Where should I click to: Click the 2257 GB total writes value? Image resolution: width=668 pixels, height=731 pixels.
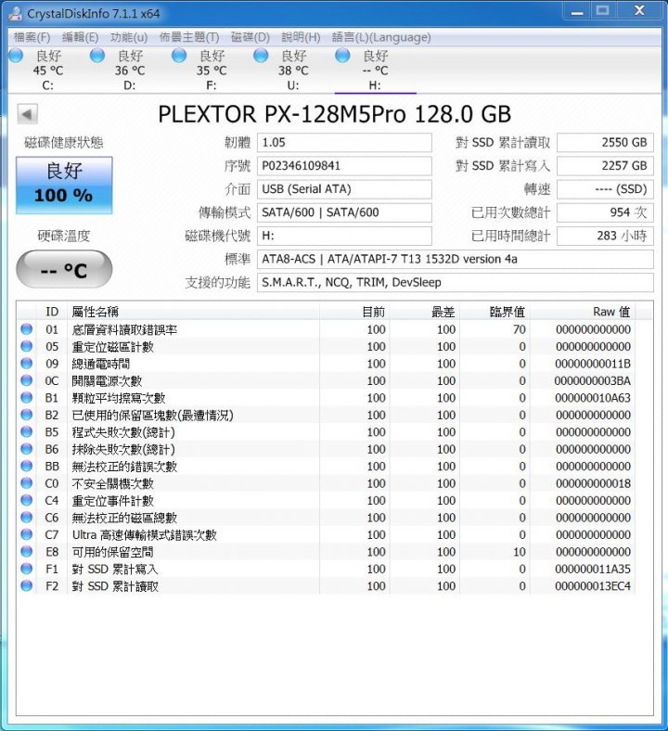click(605, 166)
